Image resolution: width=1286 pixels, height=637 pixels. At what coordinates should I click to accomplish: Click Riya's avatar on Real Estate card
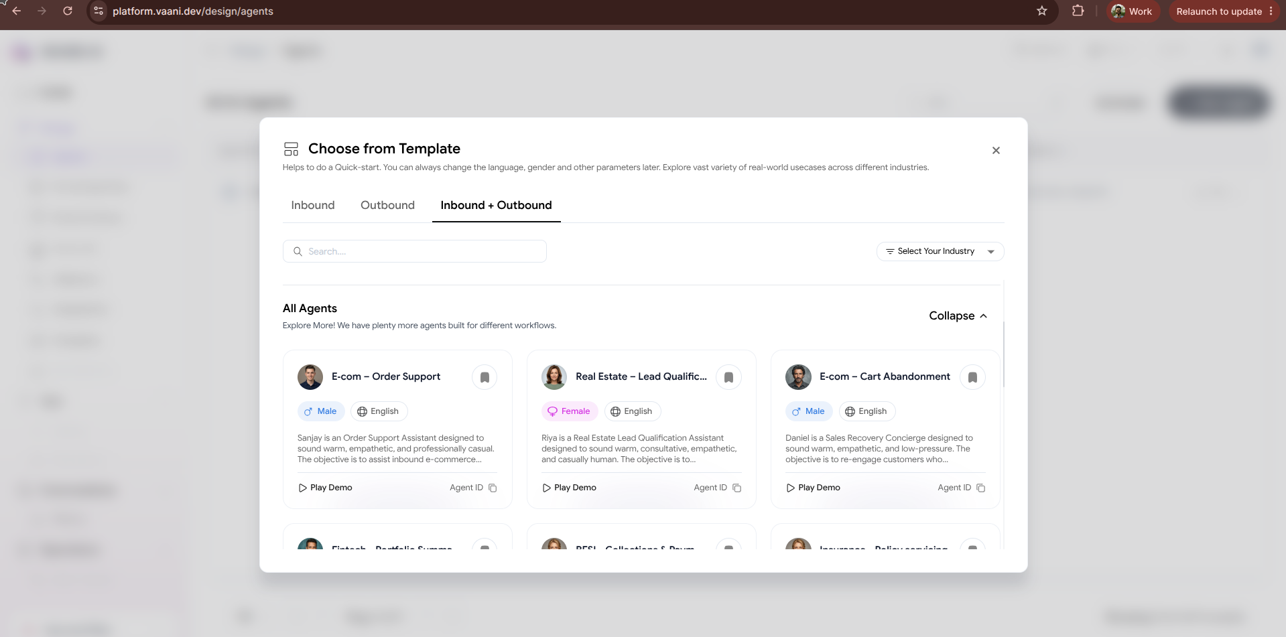point(554,377)
